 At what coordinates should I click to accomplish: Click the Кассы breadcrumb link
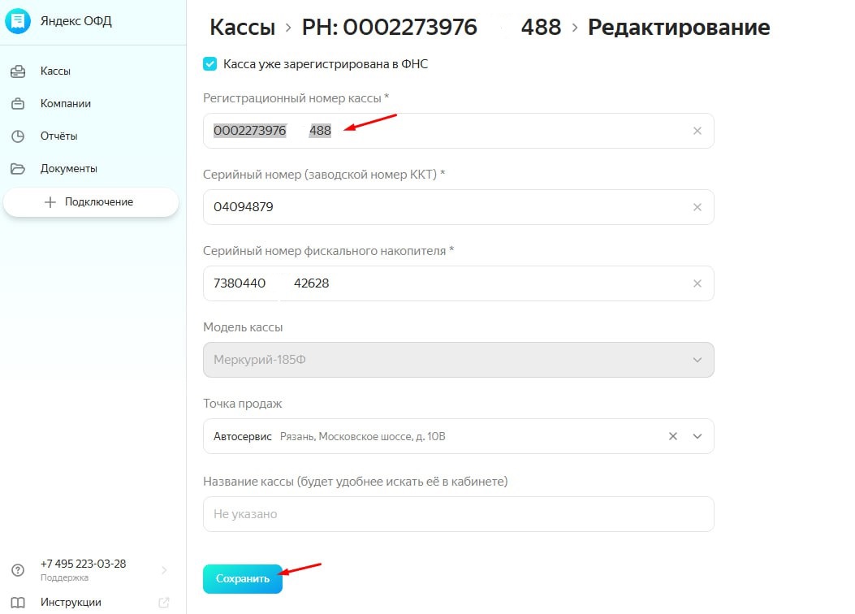tap(242, 28)
